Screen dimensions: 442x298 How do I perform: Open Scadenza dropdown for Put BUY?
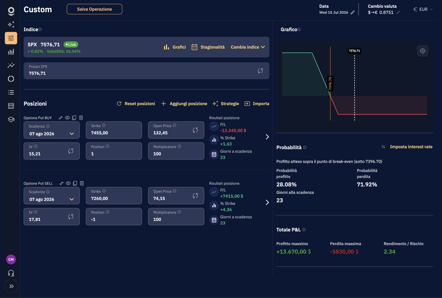click(51, 130)
